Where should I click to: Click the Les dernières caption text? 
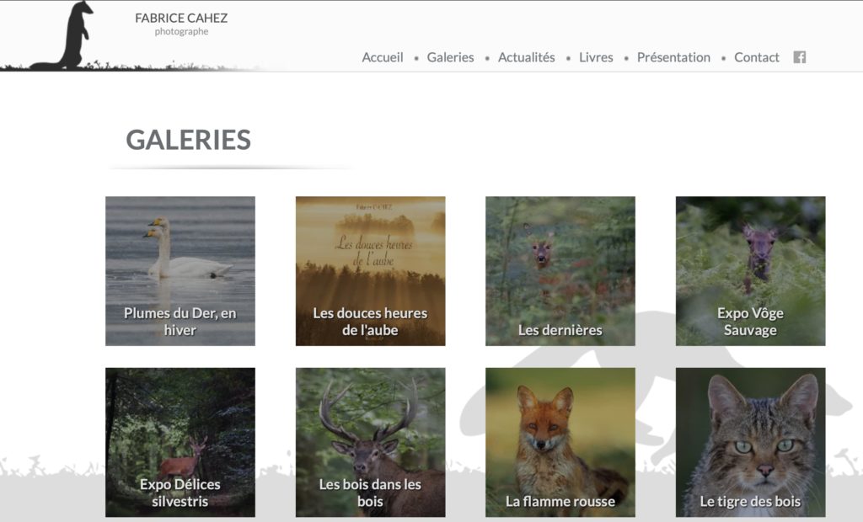pyautogui.click(x=560, y=330)
